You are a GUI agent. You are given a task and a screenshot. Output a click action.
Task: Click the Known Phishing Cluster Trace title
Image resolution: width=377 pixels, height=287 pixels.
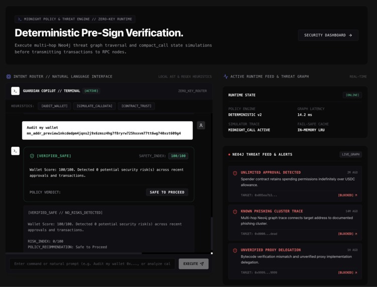272,211
